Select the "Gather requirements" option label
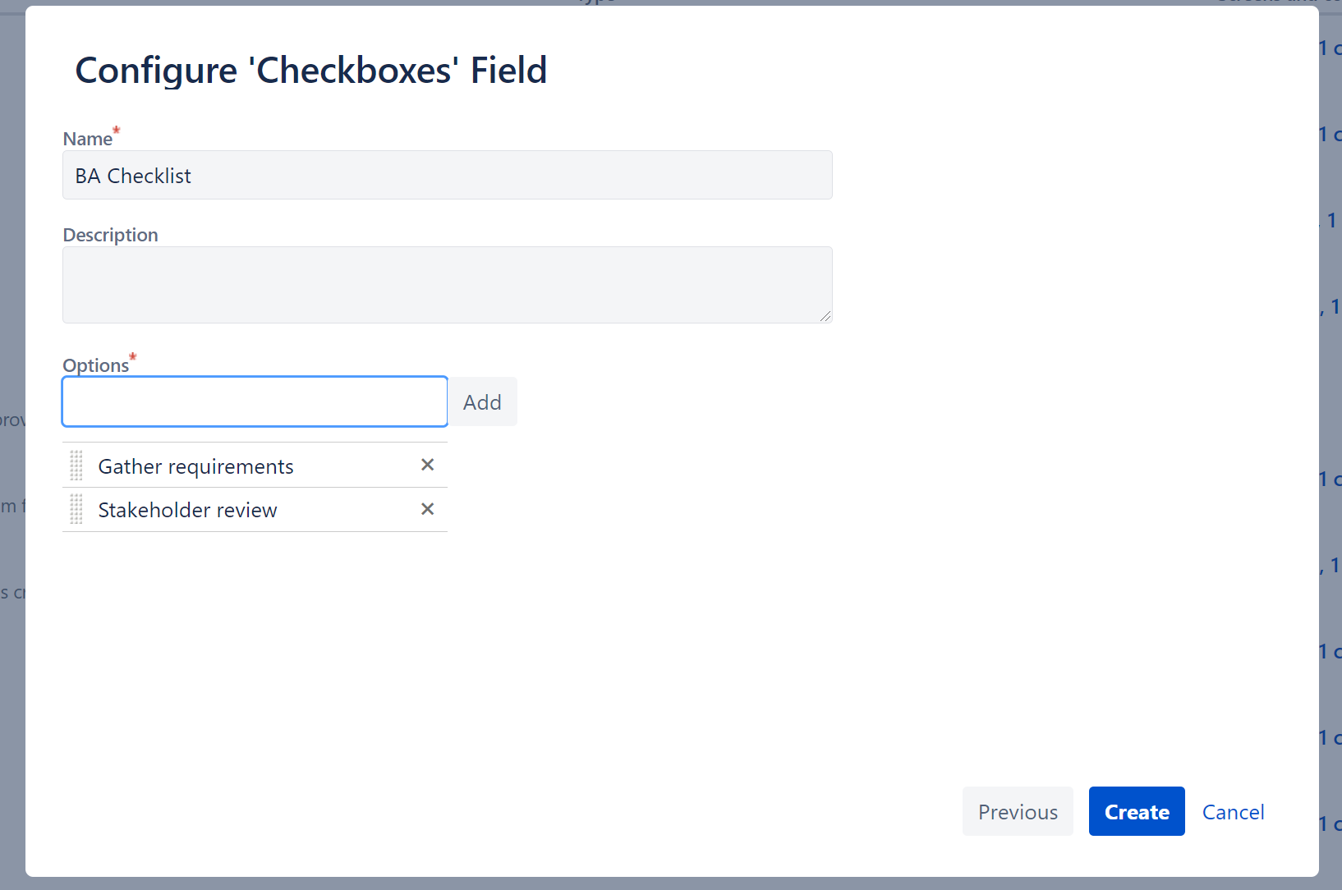Image resolution: width=1342 pixels, height=890 pixels. coord(195,466)
